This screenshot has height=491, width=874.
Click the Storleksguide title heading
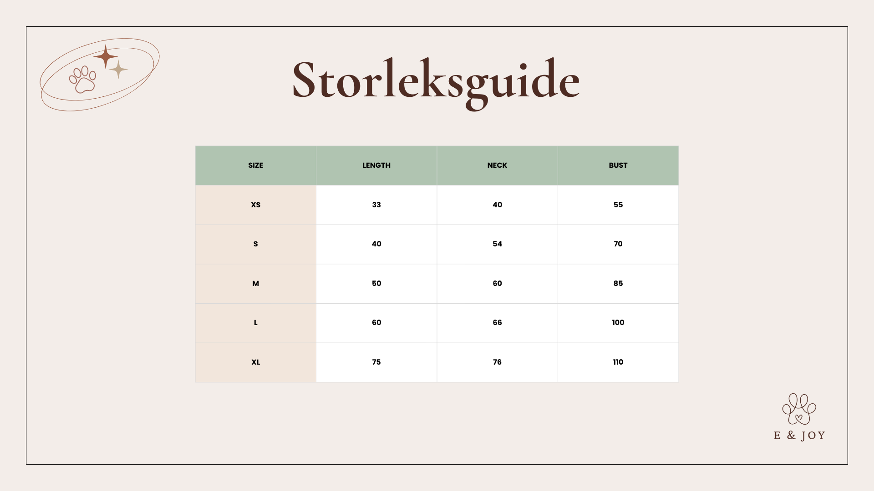coord(436,80)
